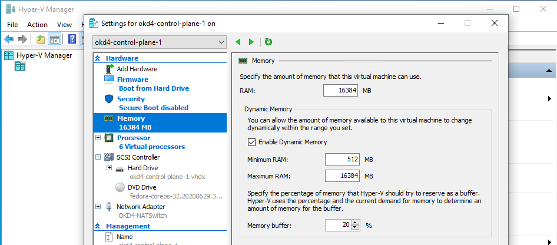Click the Memory buffer percentage field
557x245 pixels.
click(x=338, y=225)
